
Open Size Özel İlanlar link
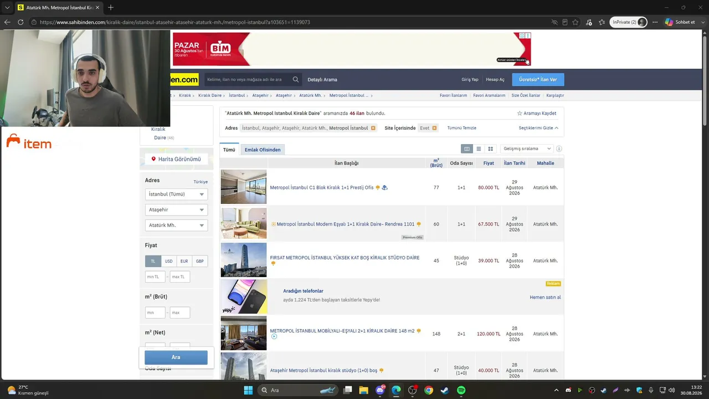(x=526, y=95)
